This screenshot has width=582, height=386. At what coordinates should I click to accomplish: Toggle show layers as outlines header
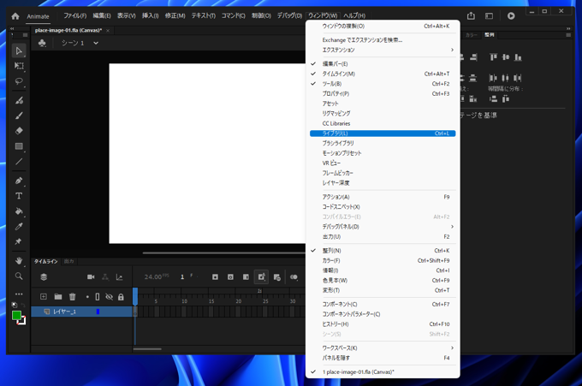coord(98,297)
